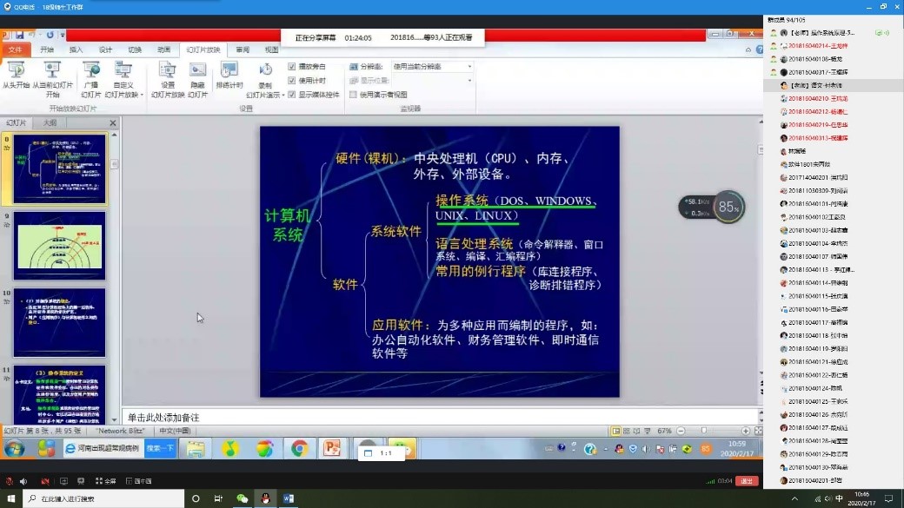Open Set Up Slide Show (设置幻灯片放映)
The image size is (904, 508).
168,79
